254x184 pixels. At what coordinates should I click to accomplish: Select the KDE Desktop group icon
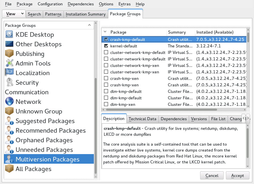(x=9, y=34)
